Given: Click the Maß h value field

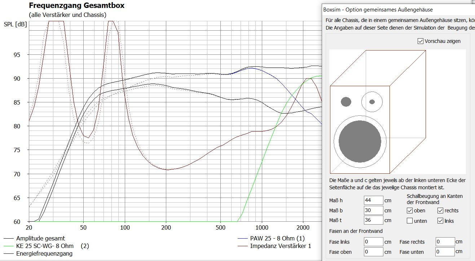Looking at the screenshot, I should click(x=373, y=200).
